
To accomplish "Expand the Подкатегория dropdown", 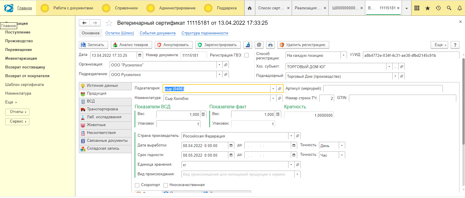I will (x=273, y=89).
